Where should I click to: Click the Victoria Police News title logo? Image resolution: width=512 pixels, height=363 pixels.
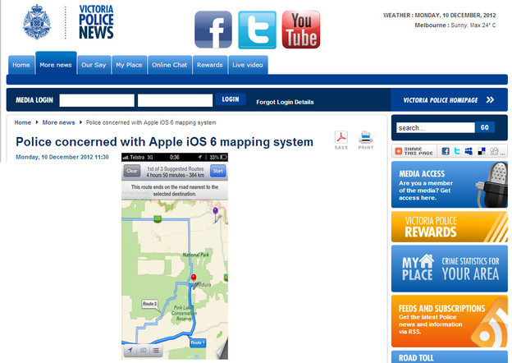coord(96,22)
